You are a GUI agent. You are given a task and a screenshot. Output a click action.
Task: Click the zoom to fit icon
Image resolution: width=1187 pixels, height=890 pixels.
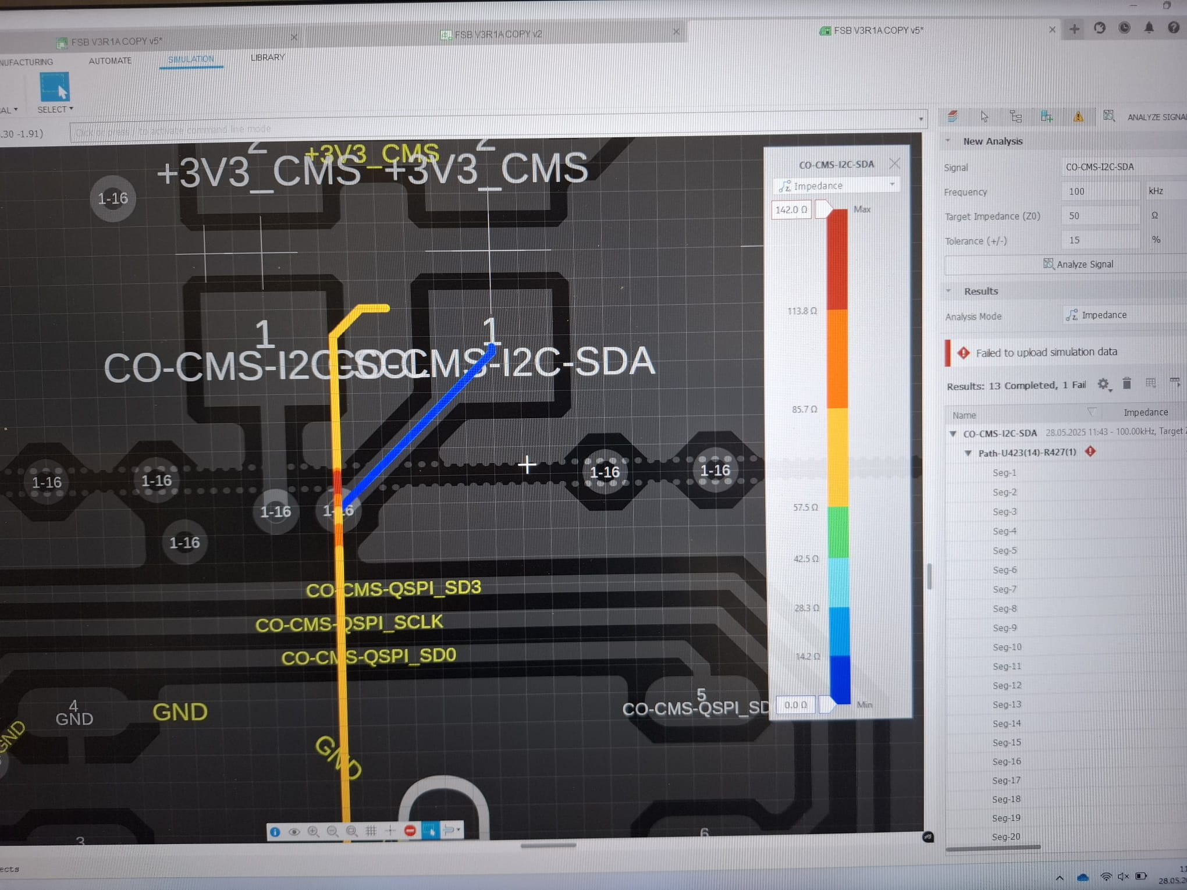[351, 832]
